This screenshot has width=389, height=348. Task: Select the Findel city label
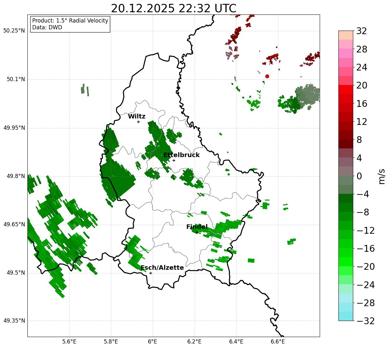pos(197,227)
